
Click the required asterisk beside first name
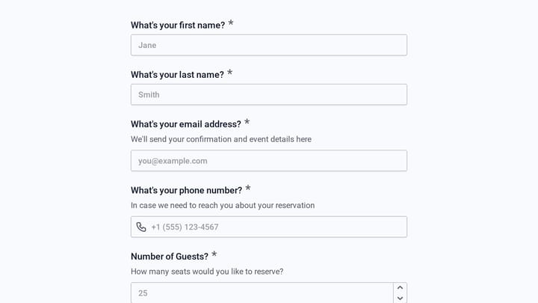click(x=231, y=23)
